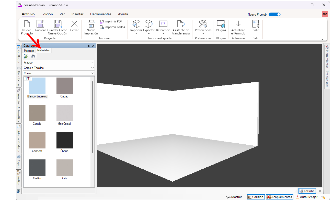Click the catalog tree navigation icon
The width and height of the screenshot is (334, 201).
[26, 56]
